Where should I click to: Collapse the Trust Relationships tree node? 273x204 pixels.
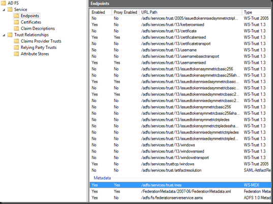coord(4,35)
